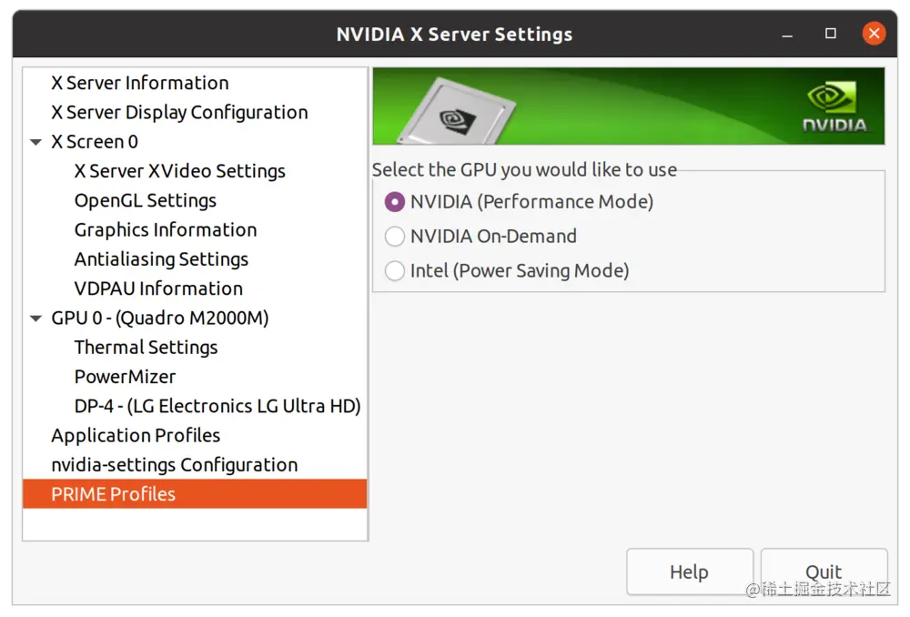Open X Server Information
Viewport: 910px width, 617px height.
[140, 83]
